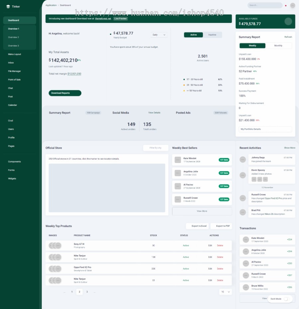Image resolution: width=299 pixels, height=309 pixels.
Task: Open Dashboard in the sidebar
Action: pyautogui.click(x=20, y=20)
